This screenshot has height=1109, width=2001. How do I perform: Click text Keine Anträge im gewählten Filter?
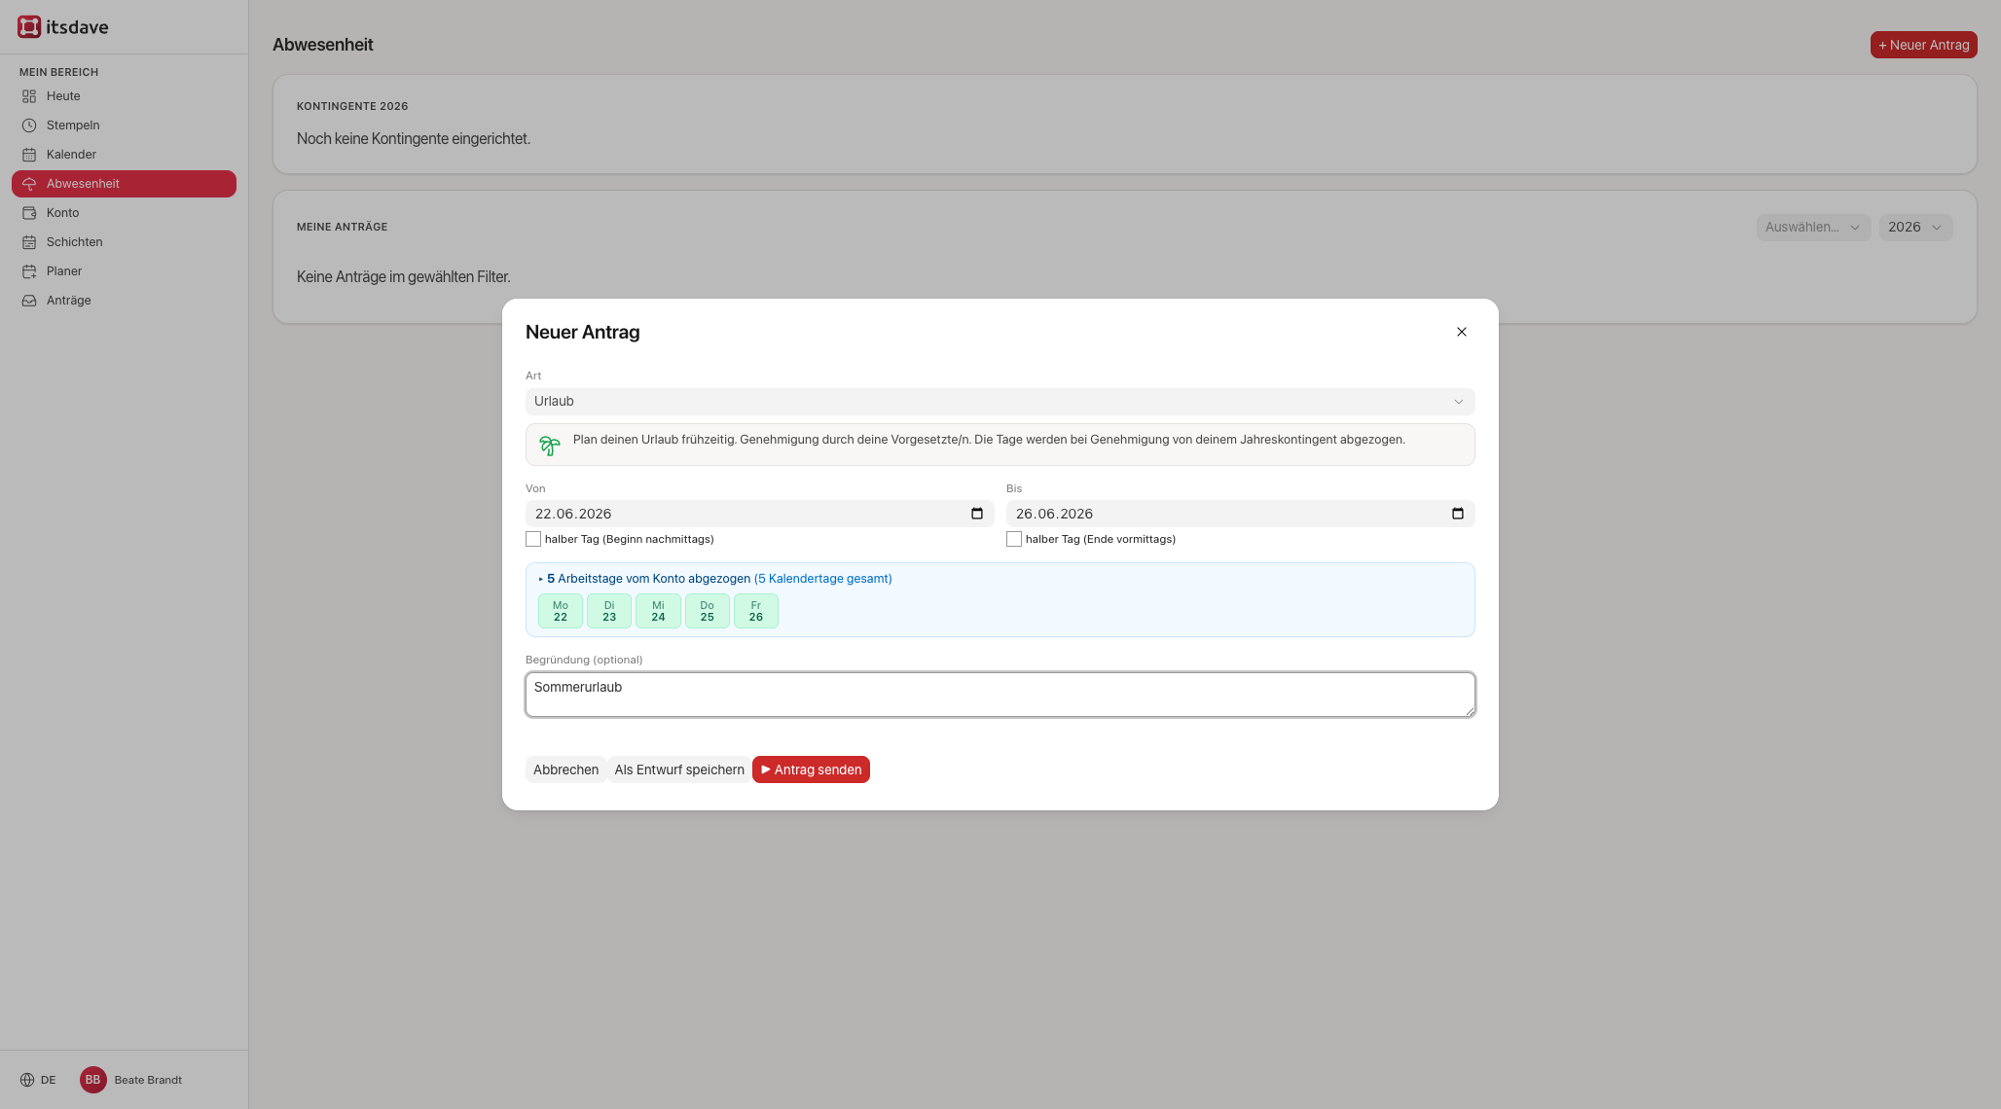click(x=404, y=277)
